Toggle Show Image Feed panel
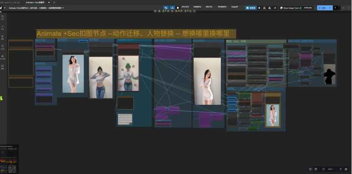This screenshot has height=174, width=352. 290,7
